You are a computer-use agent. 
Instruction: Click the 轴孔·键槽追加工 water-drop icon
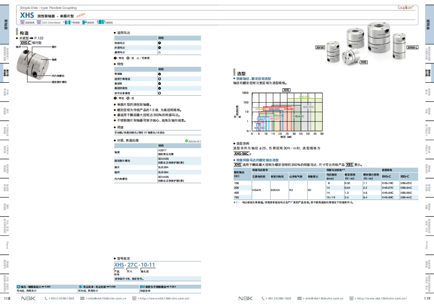coord(19,287)
